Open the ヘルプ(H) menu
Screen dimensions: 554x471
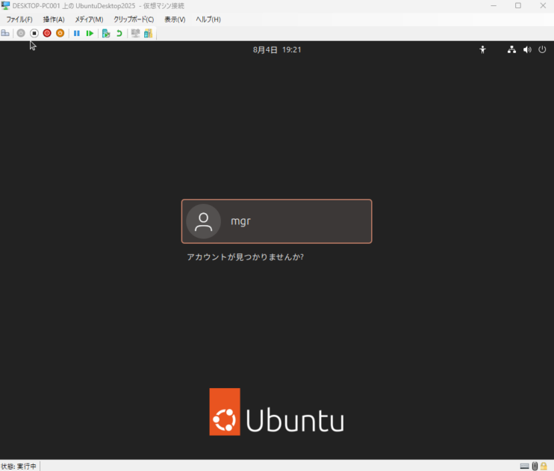[x=208, y=19]
